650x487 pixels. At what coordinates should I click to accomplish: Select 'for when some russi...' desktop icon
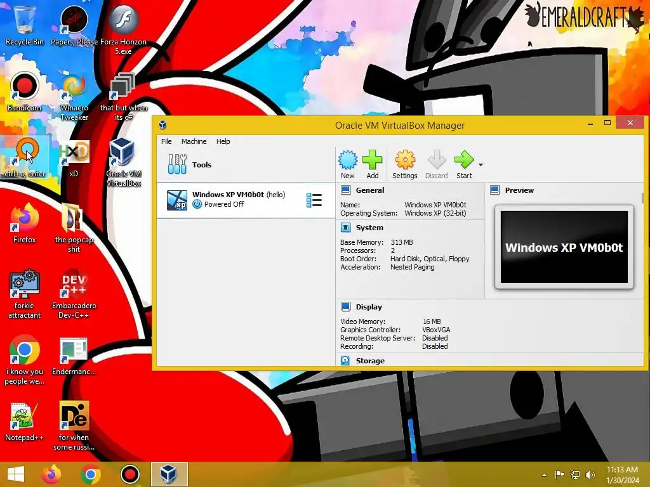pyautogui.click(x=74, y=425)
